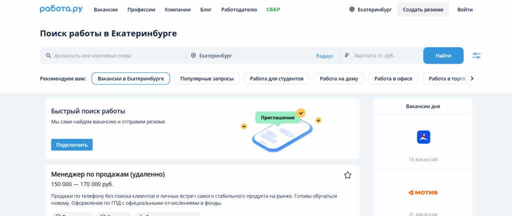Open the СБЕР link in navigation
This screenshot has height=216, width=512.
(273, 9)
